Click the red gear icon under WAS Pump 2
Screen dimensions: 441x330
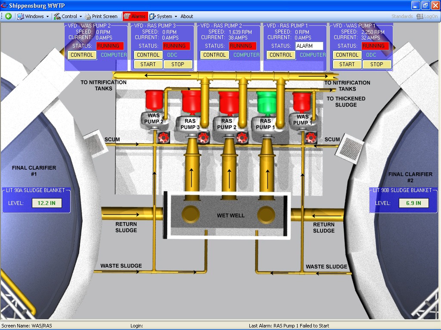point(163,137)
